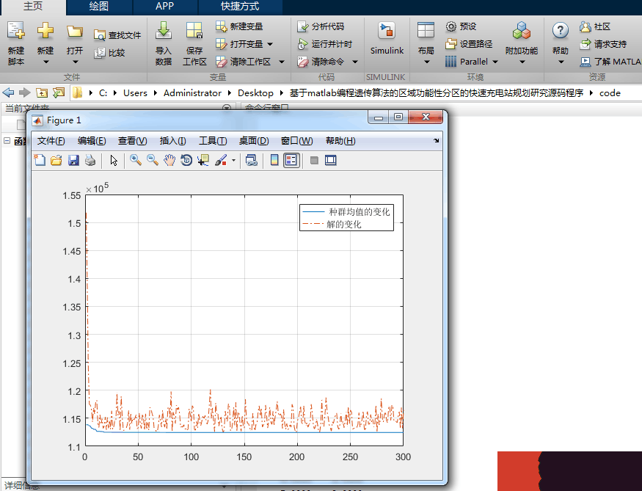Open Community (社区) link
The image size is (642, 491).
click(x=595, y=26)
